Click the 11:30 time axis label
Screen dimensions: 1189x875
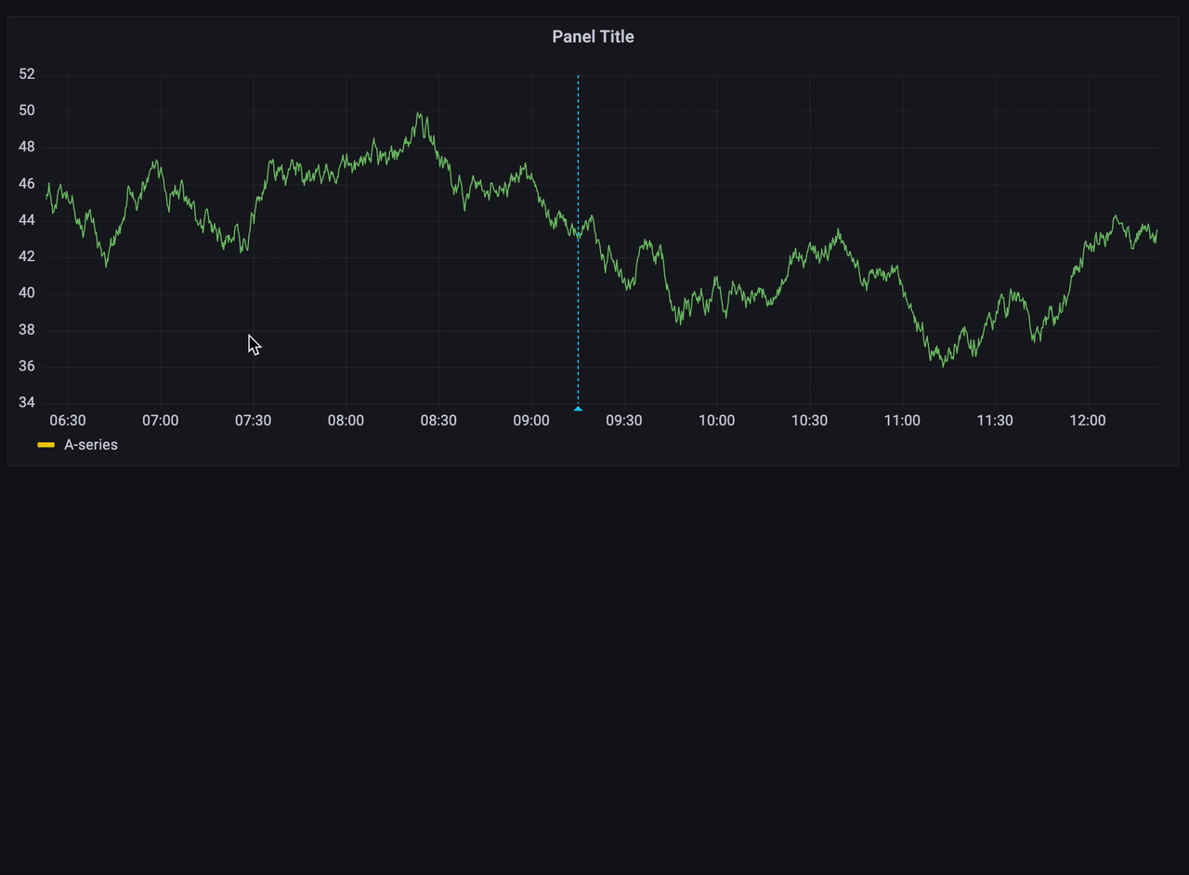point(995,421)
